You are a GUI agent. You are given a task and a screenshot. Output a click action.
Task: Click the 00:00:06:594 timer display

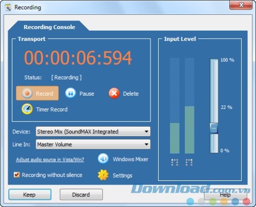tap(78, 58)
